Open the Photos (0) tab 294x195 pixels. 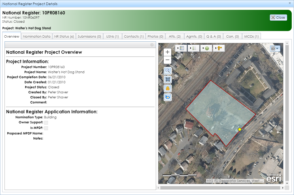(155, 36)
